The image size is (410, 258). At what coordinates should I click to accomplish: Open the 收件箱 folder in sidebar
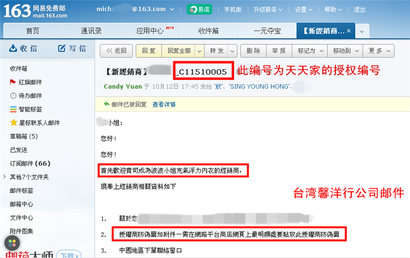[x=19, y=68]
